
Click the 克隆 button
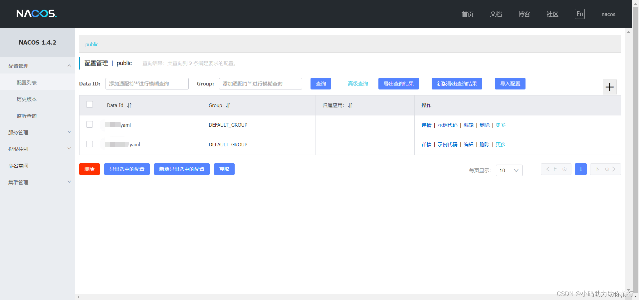click(224, 169)
